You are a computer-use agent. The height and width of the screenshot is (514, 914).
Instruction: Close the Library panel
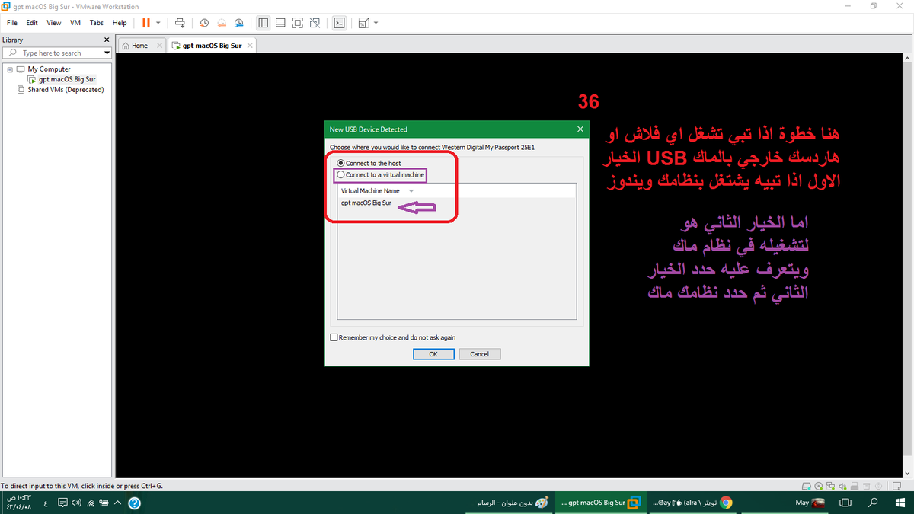107,40
